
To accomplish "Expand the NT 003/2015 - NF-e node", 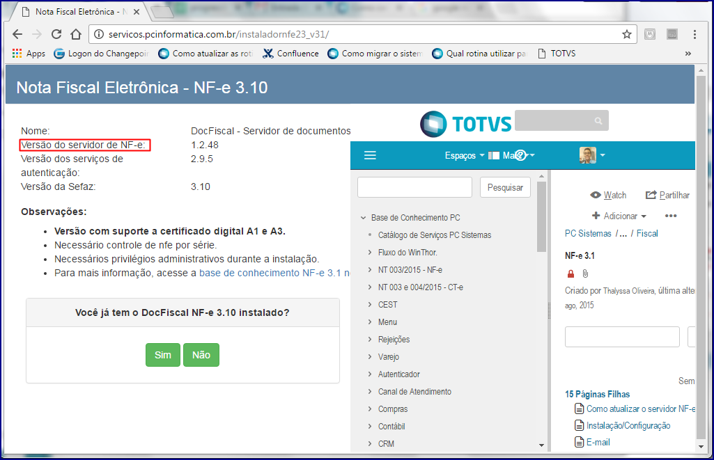I will click(370, 270).
